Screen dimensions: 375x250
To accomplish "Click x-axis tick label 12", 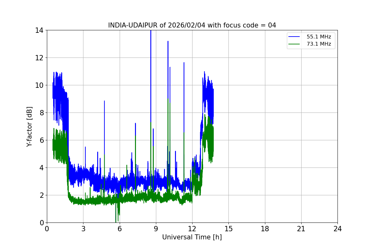I will 192,229.
